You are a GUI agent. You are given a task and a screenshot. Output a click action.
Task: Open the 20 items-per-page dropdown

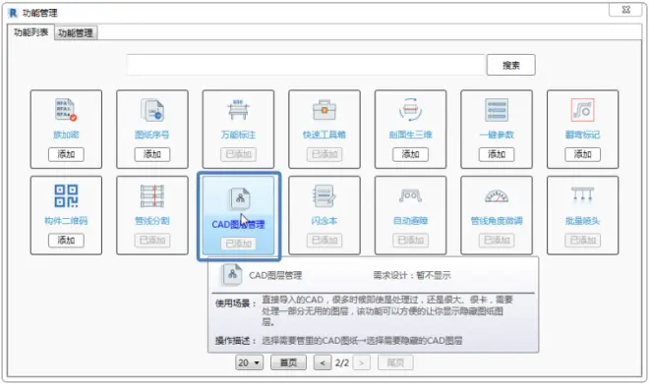click(249, 363)
